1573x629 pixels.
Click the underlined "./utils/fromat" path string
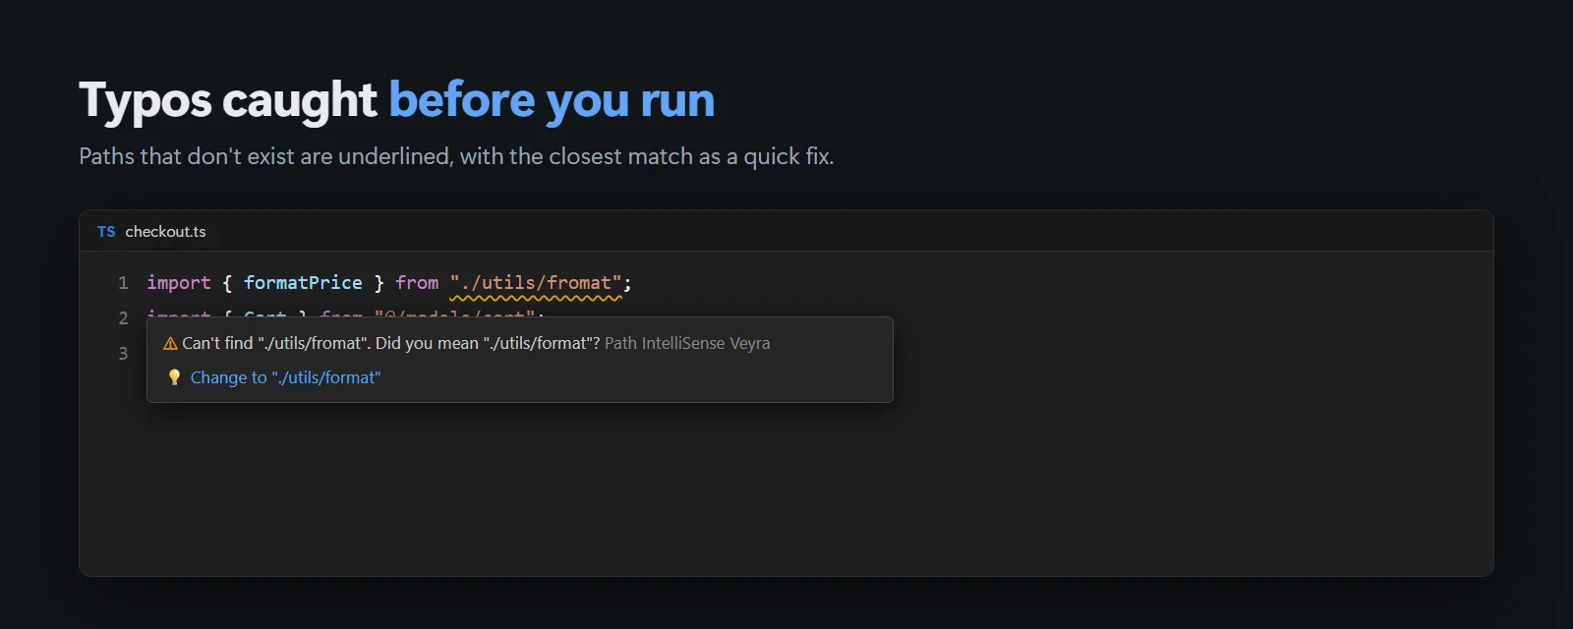coord(536,283)
